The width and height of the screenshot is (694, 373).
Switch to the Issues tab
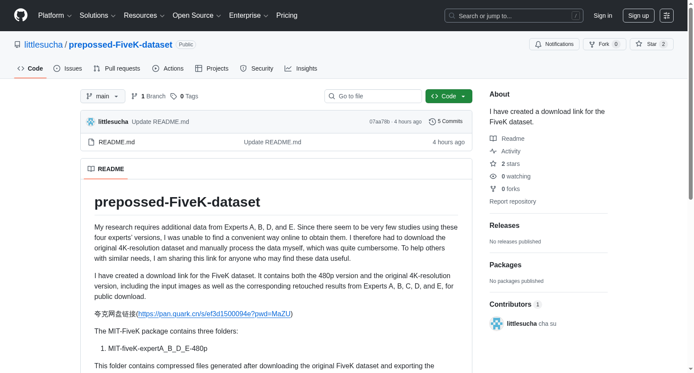(x=68, y=68)
